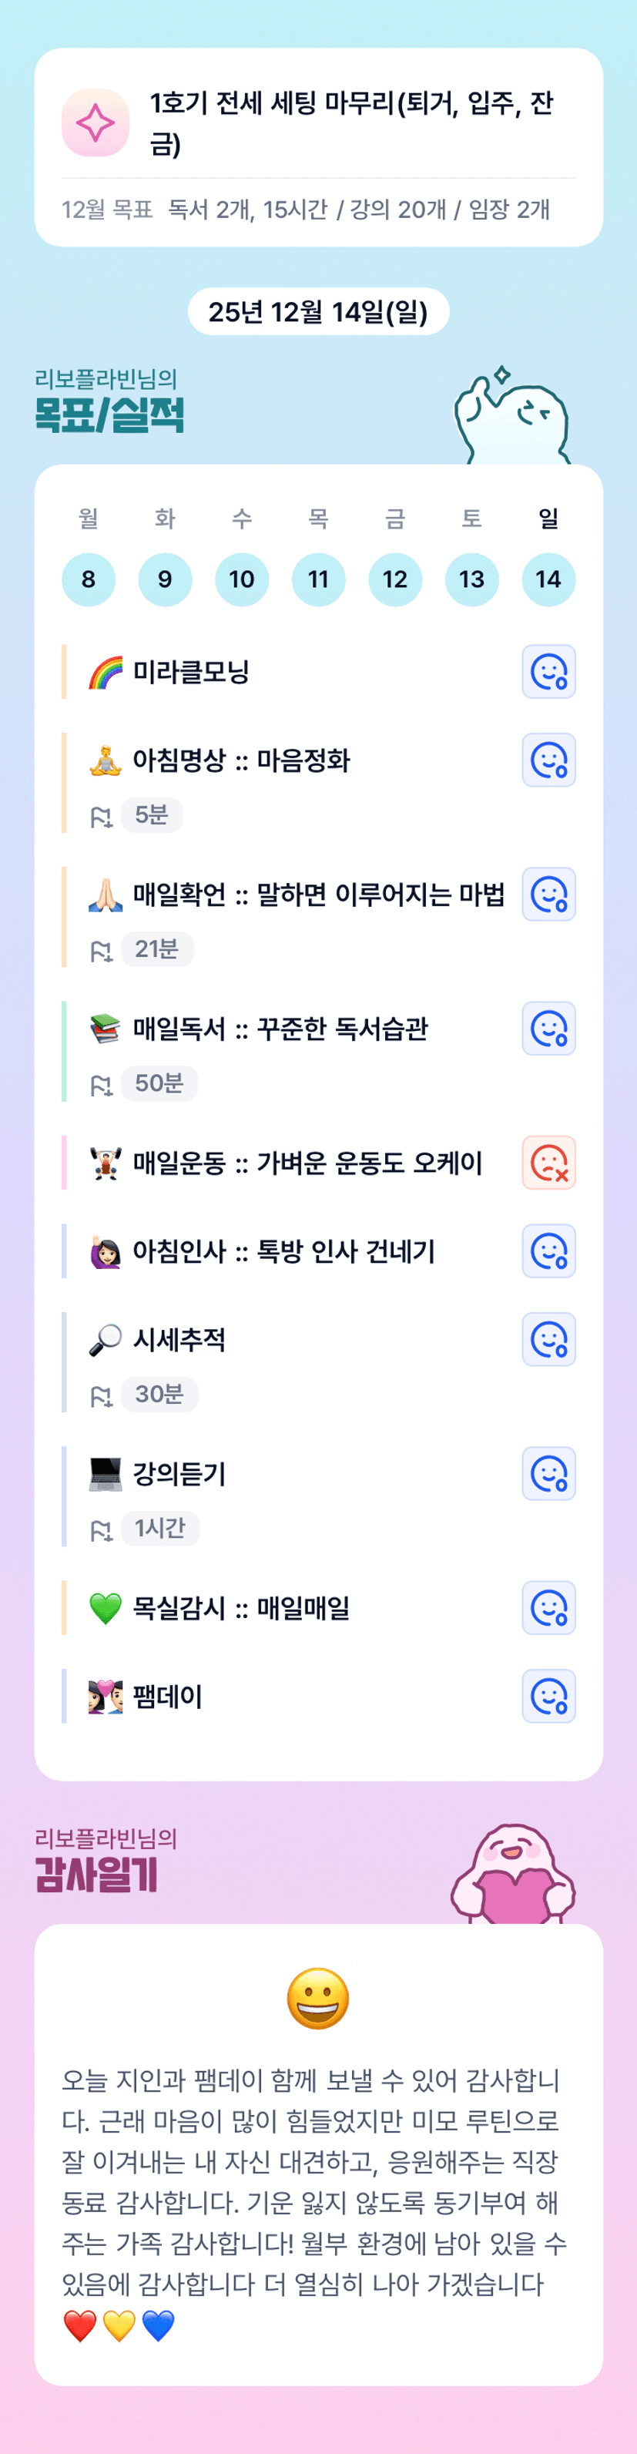The image size is (637, 2454).
Task: Toggle the failed 매일운동 status face
Action: (x=548, y=1162)
